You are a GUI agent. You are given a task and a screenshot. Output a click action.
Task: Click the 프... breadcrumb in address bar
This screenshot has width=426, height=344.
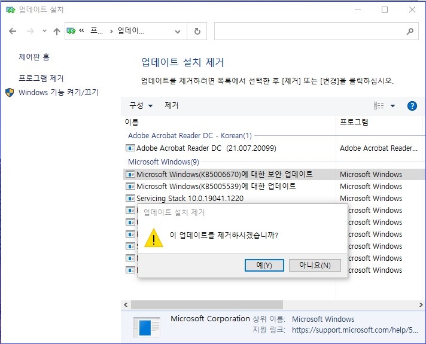pos(97,31)
